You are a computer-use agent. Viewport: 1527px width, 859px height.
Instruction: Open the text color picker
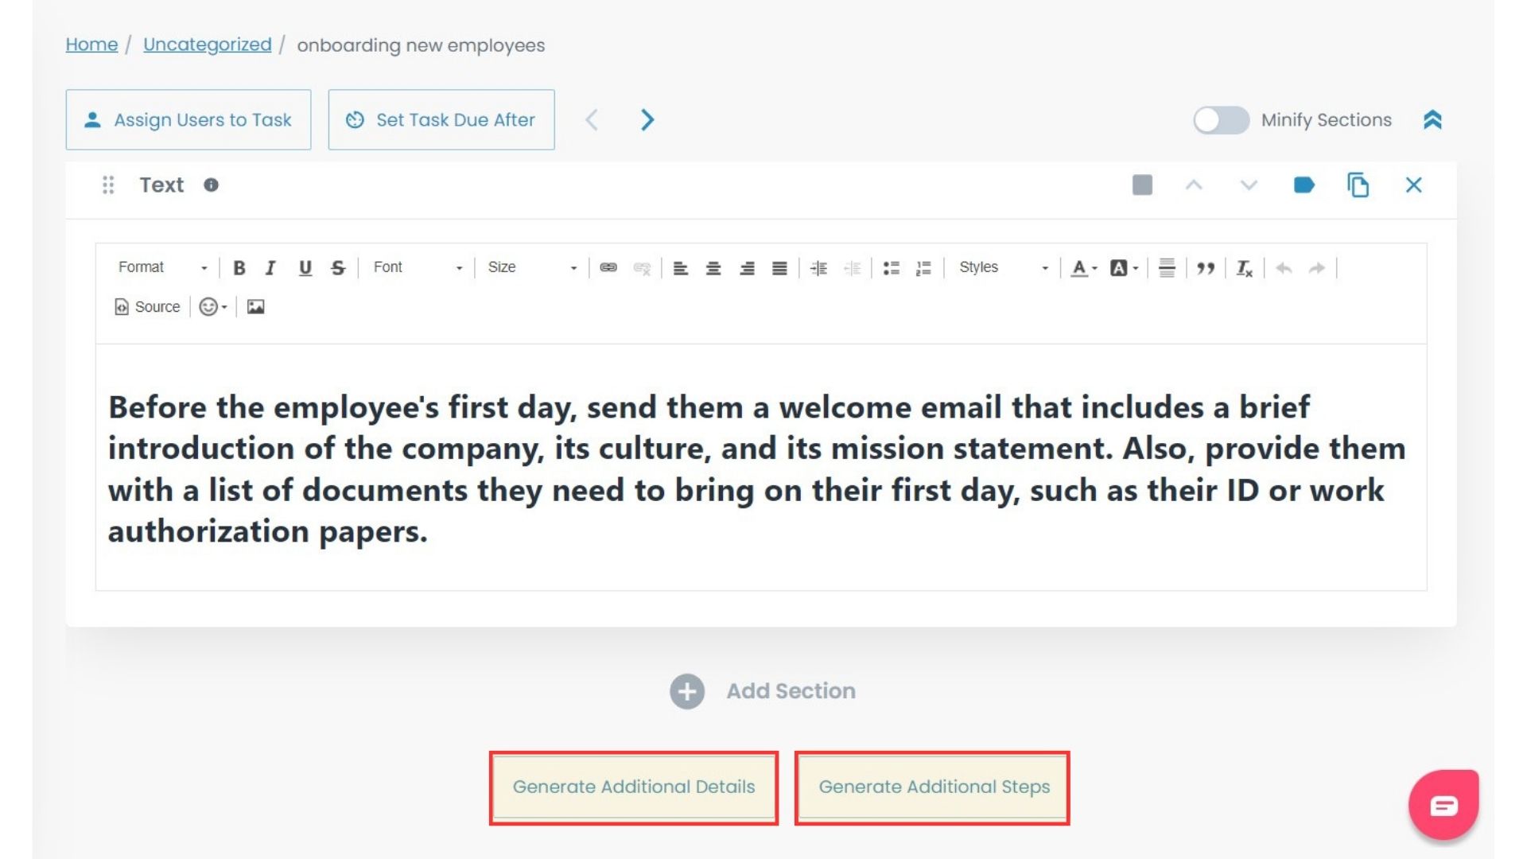click(x=1081, y=267)
